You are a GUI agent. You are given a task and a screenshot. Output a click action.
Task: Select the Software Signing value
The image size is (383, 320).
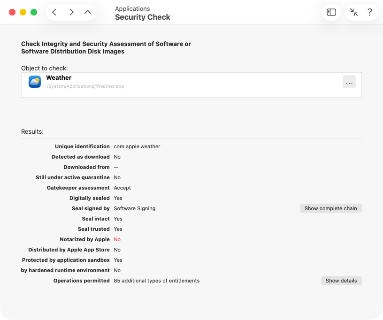[x=135, y=208]
